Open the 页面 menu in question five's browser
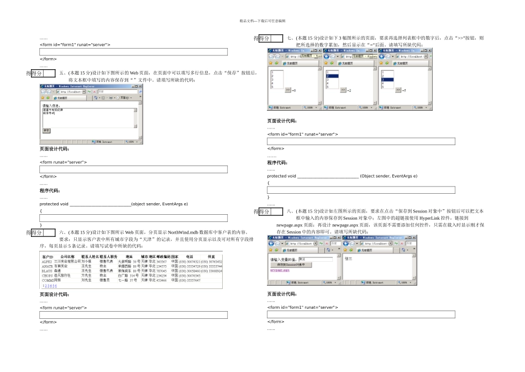525x372 pixels. click(x=124, y=97)
